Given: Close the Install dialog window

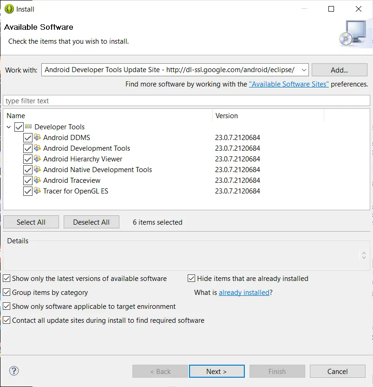Looking at the screenshot, I should [359, 9].
